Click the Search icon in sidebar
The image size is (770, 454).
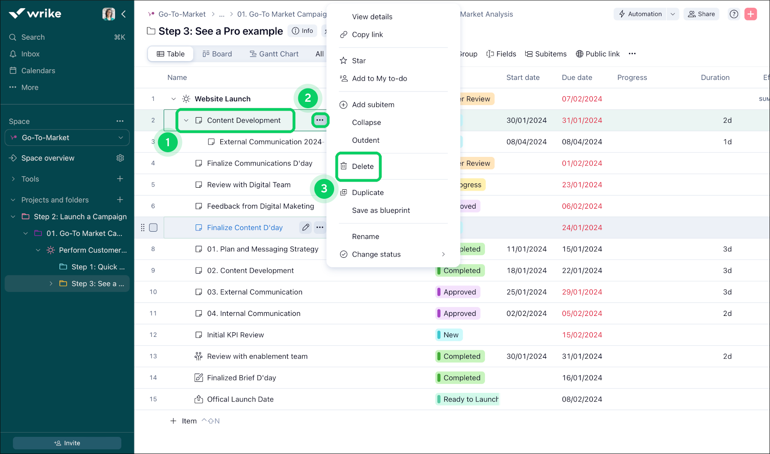(13, 37)
